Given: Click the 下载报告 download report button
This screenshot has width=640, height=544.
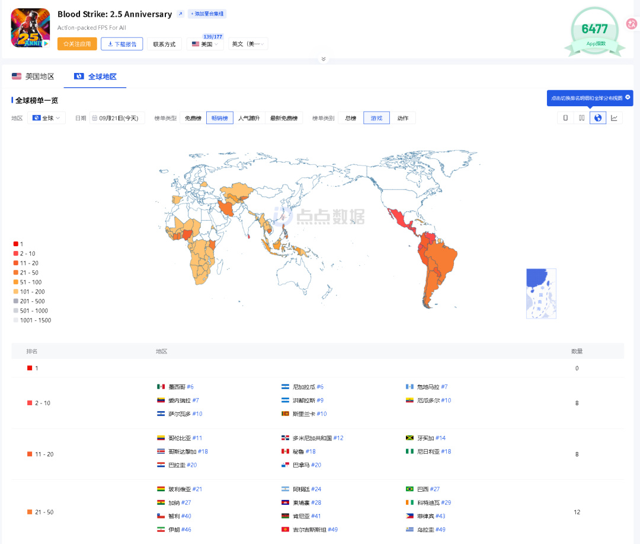Looking at the screenshot, I should click(x=122, y=44).
